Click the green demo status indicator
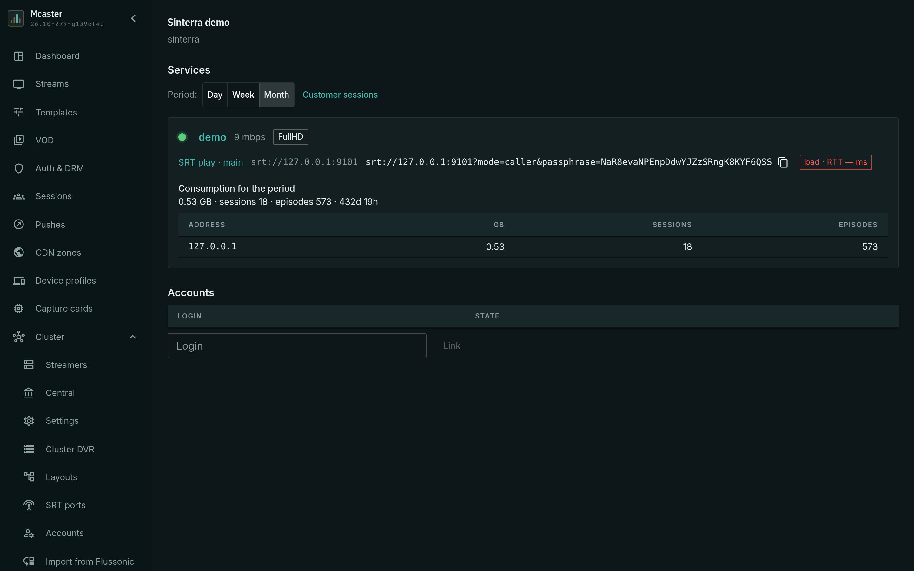The image size is (914, 571). (182, 137)
